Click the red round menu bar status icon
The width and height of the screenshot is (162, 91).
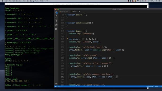pos(133,1)
